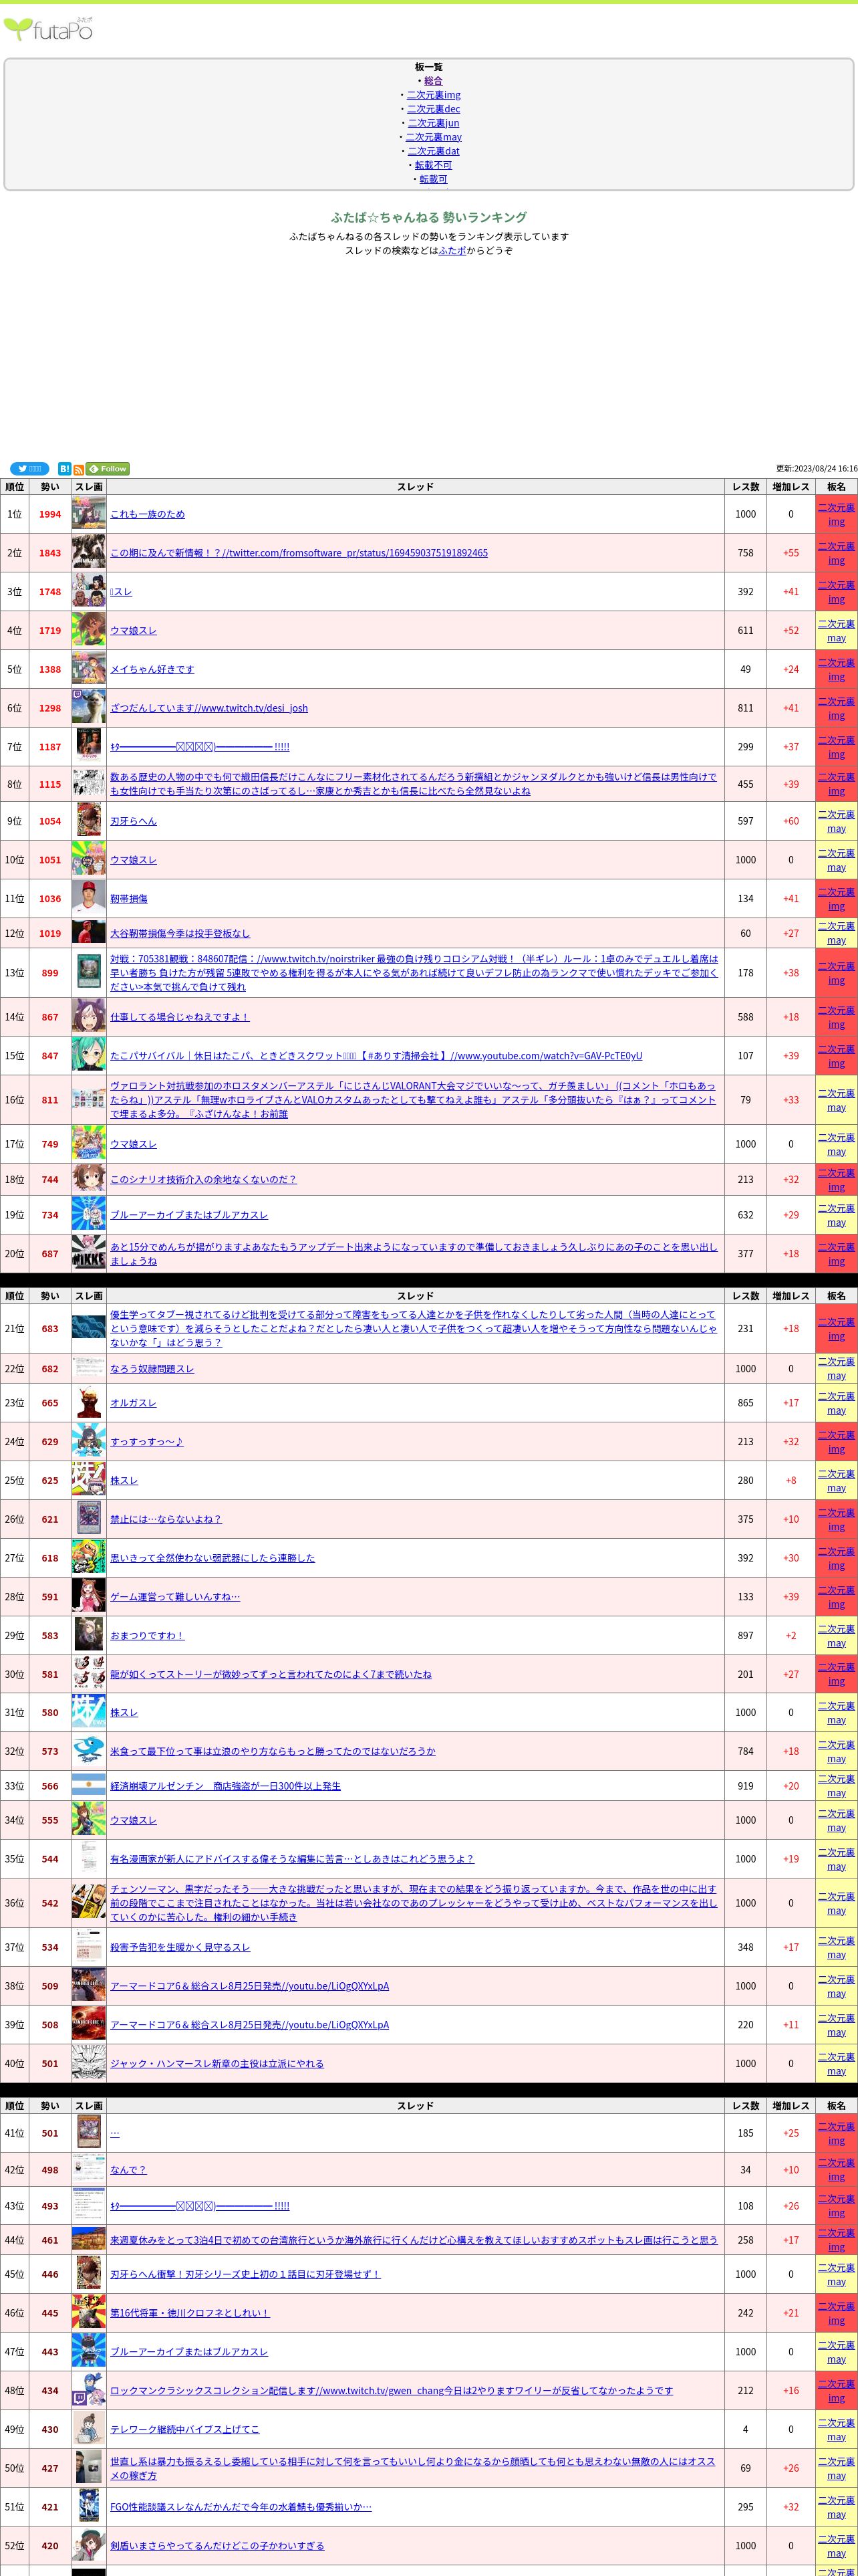Open the 剣盾いまさらやってるんだけど thread
The image size is (858, 2576).
coord(217,2546)
